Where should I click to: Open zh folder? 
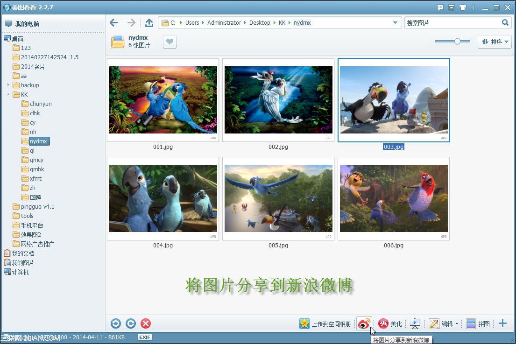pos(28,188)
